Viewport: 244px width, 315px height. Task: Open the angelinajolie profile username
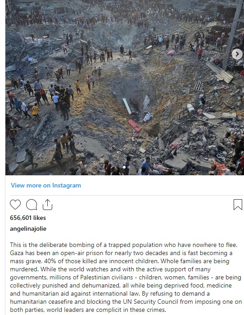[x=28, y=228]
